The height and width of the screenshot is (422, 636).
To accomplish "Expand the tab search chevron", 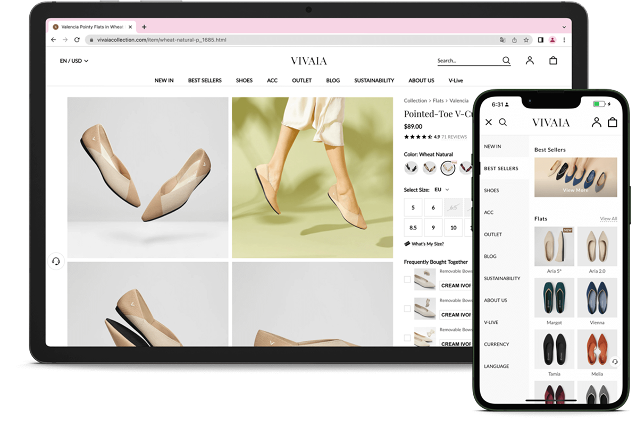I will (x=564, y=27).
